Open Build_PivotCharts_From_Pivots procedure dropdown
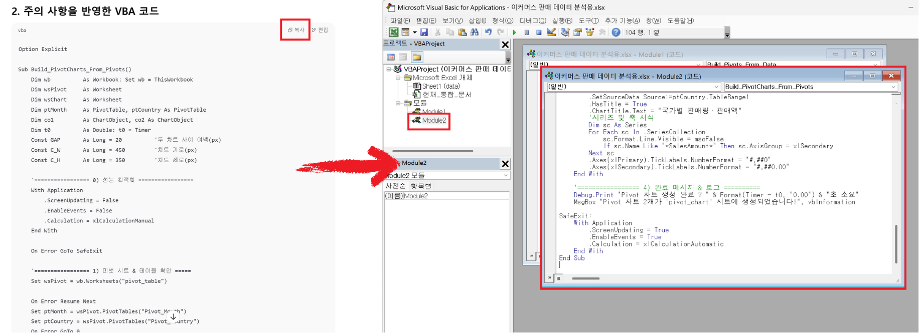 coord(893,87)
